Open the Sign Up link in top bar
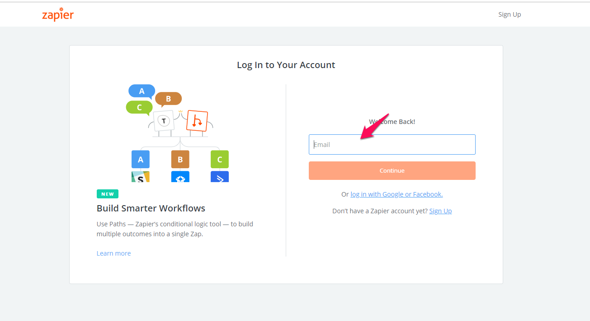 [x=510, y=14]
